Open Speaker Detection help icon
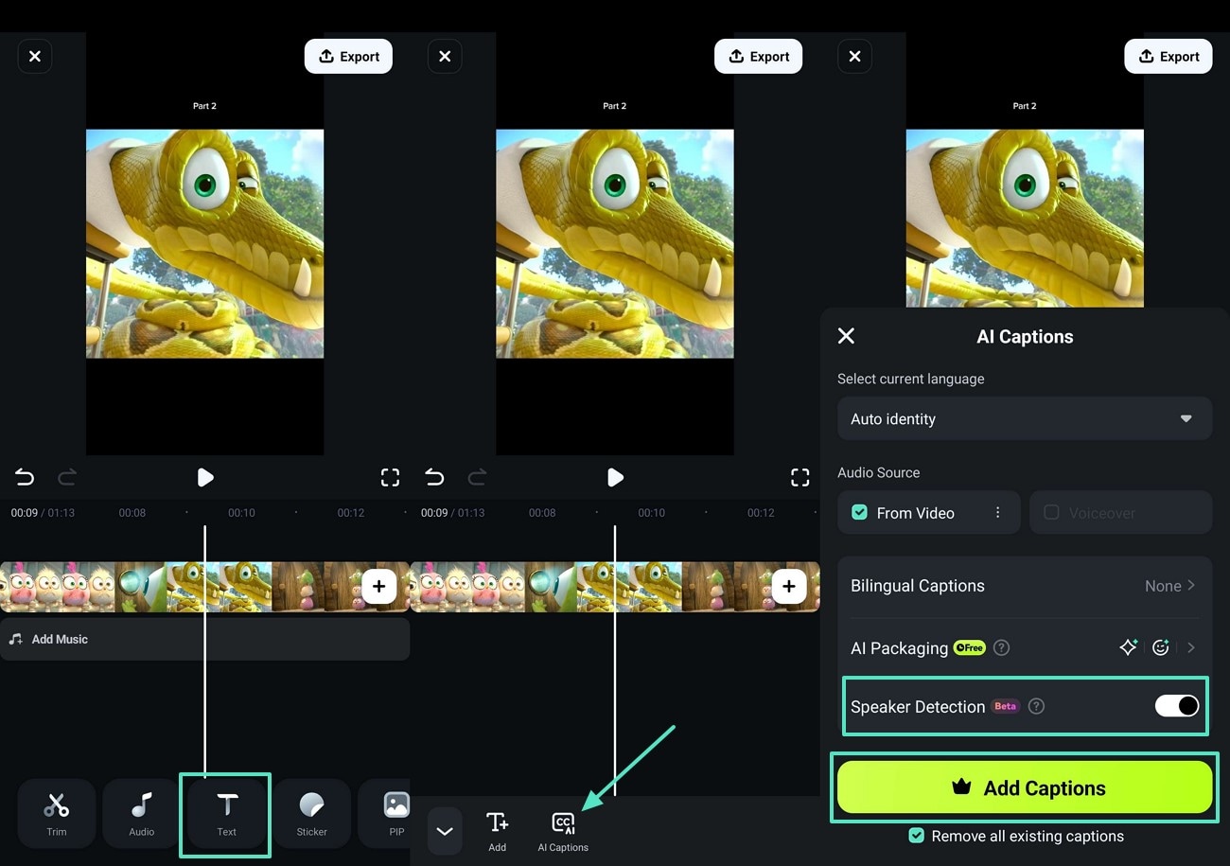 (1036, 706)
